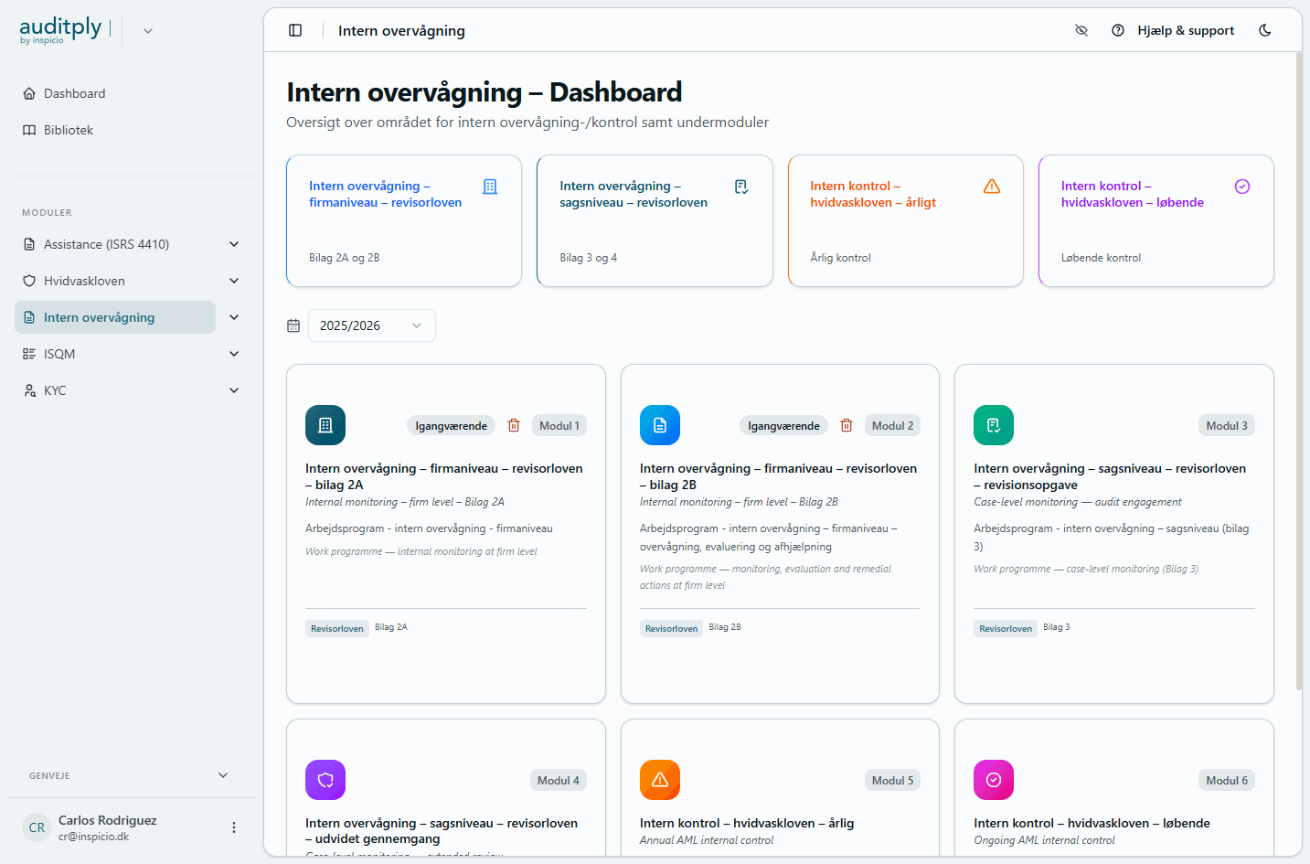The image size is (1310, 864).
Task: Click the auditply logo
Action: coord(60,30)
